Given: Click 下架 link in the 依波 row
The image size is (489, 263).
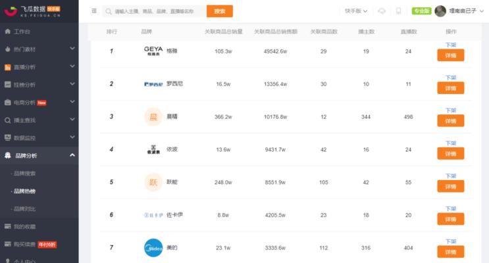Looking at the screenshot, I should coord(451,143).
